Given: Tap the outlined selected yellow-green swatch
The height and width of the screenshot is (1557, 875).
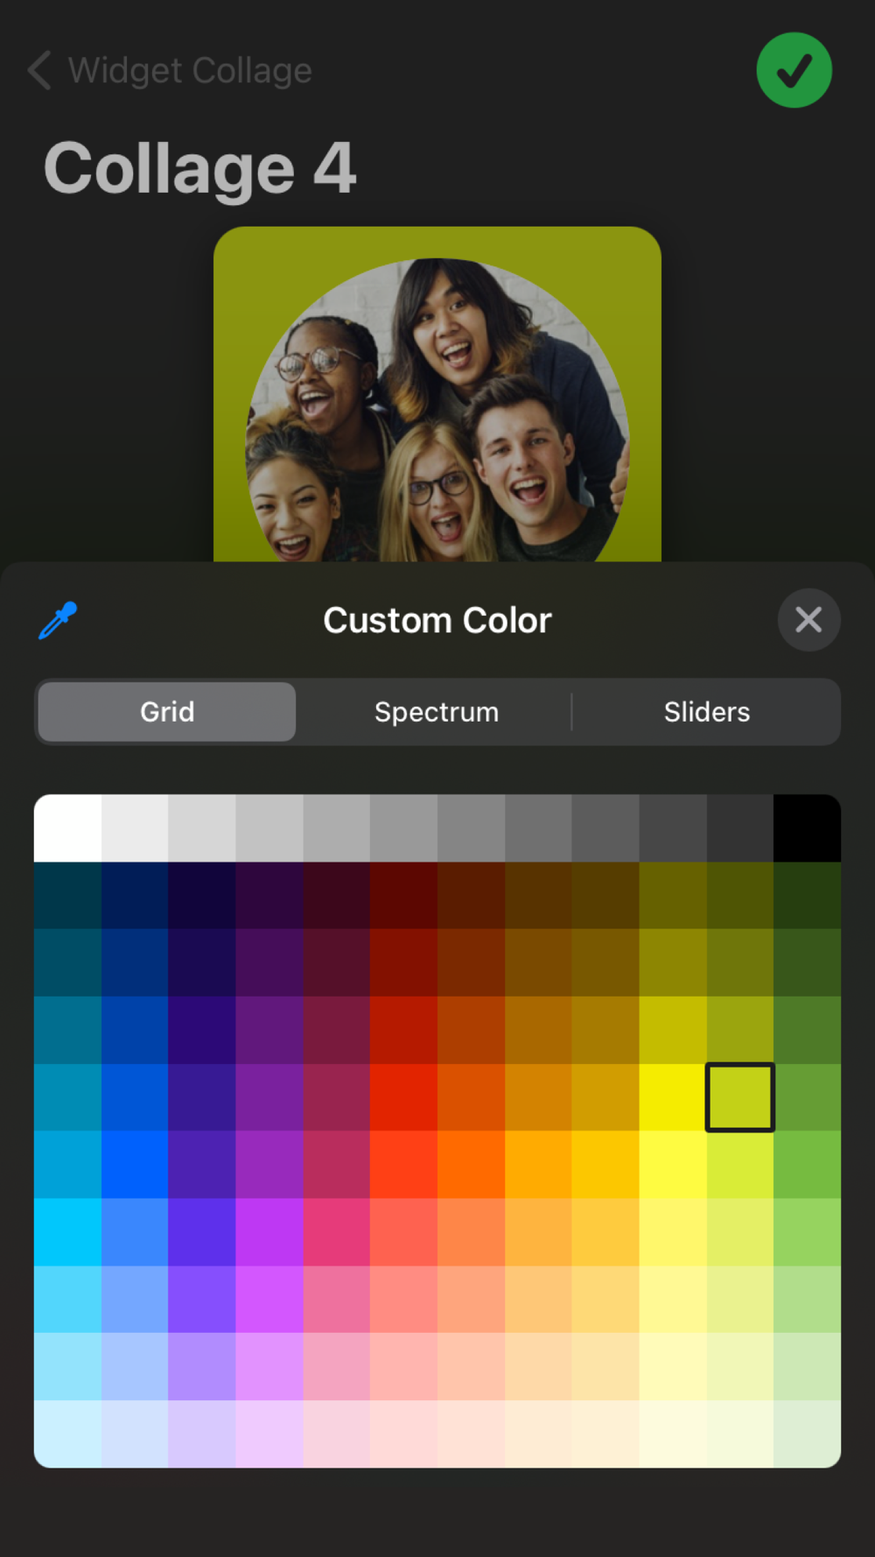Looking at the screenshot, I should 740,1097.
